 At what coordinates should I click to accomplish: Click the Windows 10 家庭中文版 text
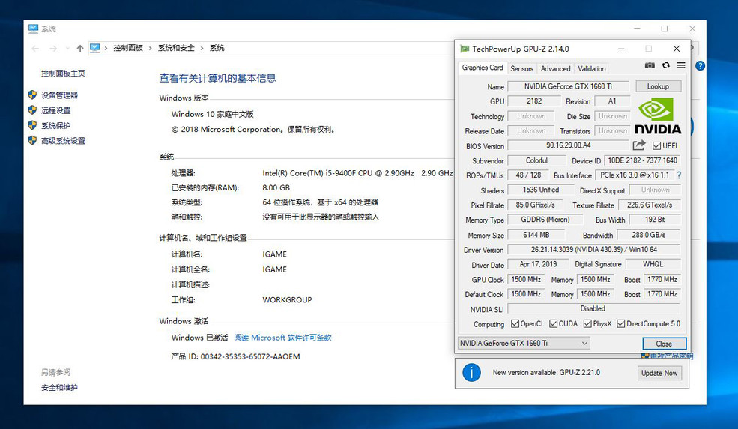212,114
